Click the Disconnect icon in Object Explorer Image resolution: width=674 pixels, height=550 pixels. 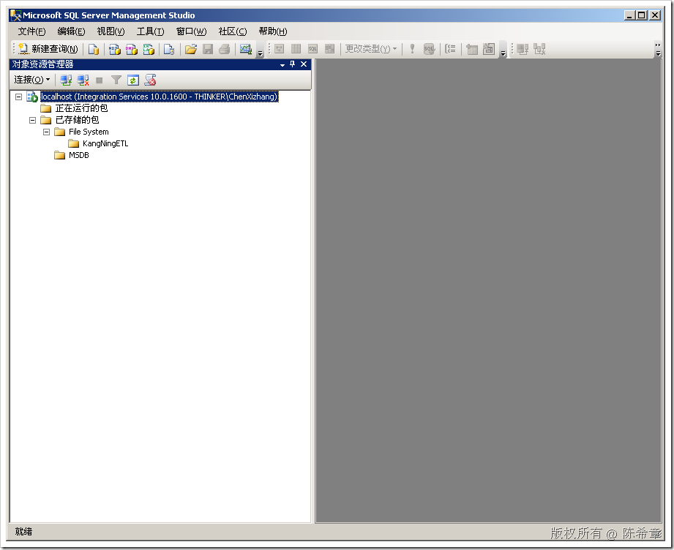pos(83,80)
